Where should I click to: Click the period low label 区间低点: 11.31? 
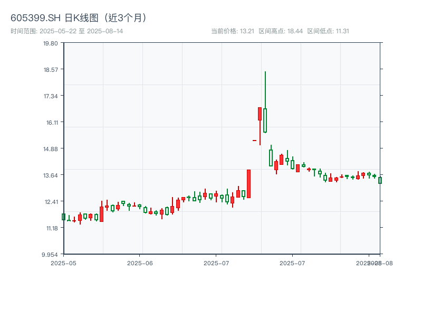328,31
